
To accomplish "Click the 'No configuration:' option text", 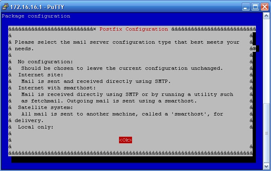I will tap(45, 62).
